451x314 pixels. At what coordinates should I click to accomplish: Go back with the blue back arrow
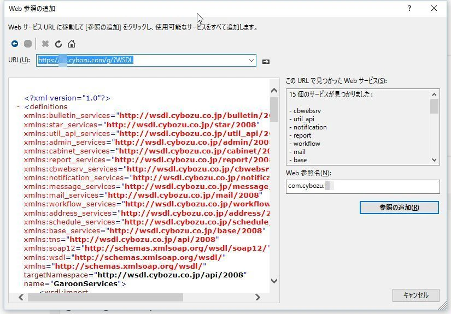point(15,44)
